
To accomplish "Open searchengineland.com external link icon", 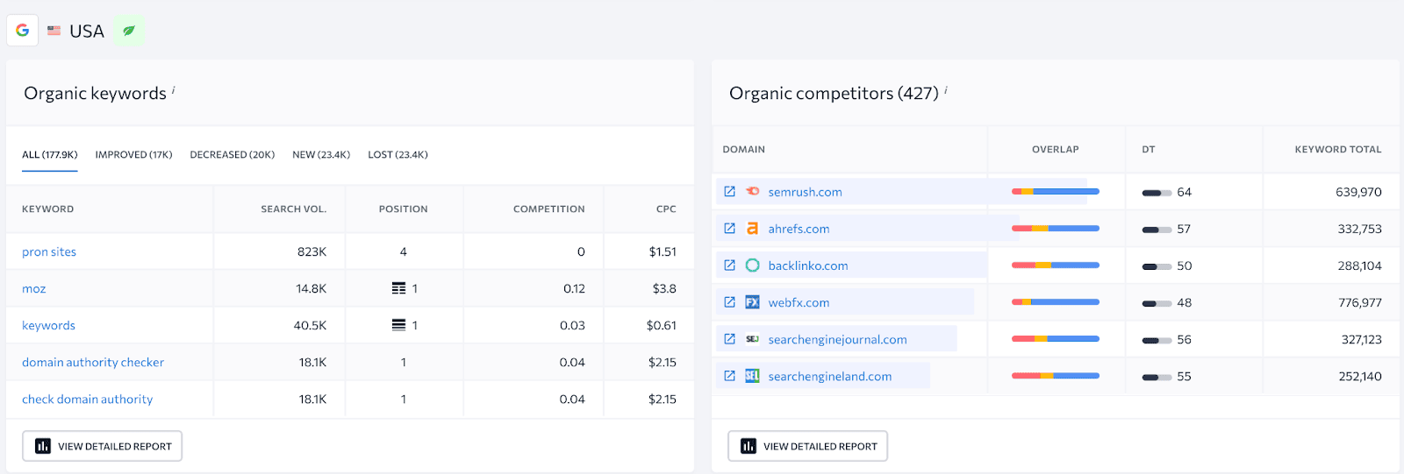I will [x=729, y=375].
